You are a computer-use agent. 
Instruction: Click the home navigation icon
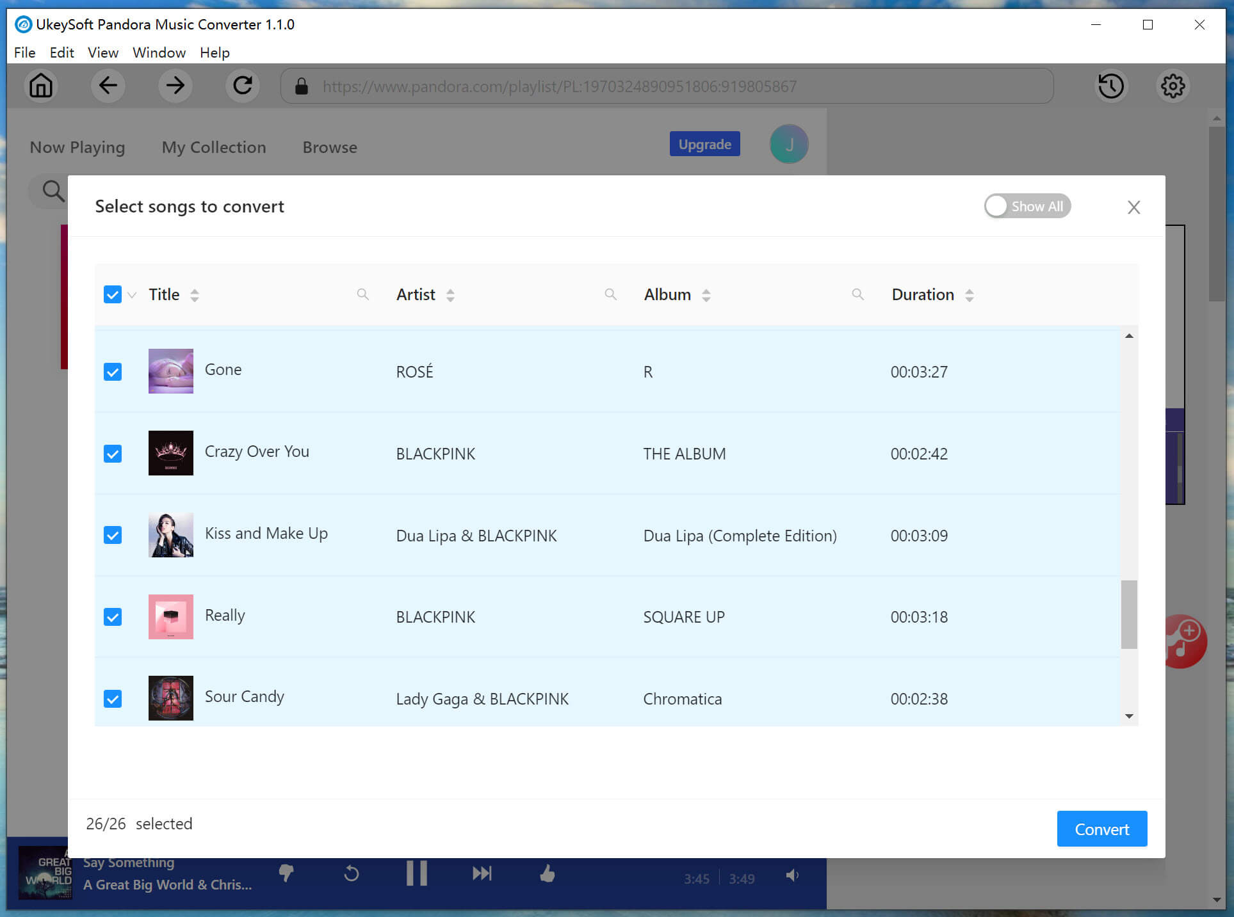coord(42,86)
